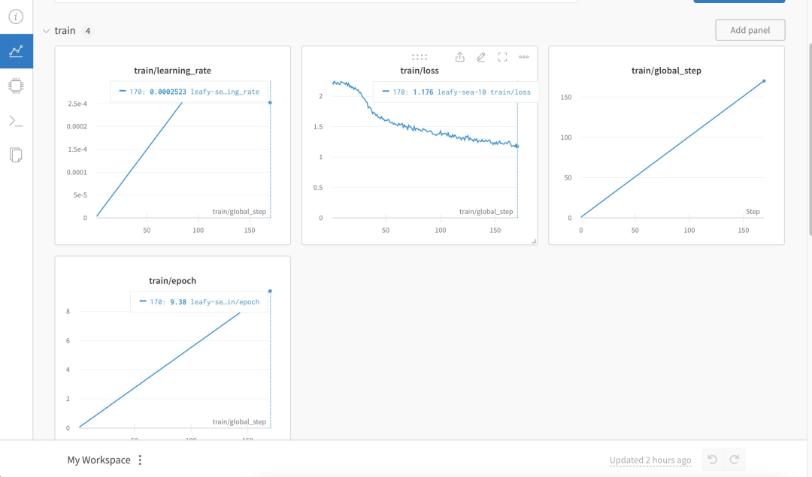Open more options on train/loss panel
This screenshot has width=812, height=477.
click(524, 56)
